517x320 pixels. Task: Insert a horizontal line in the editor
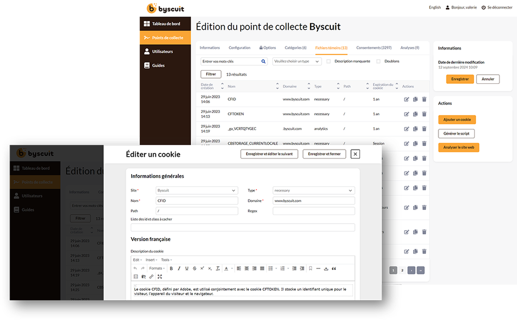[318, 269]
